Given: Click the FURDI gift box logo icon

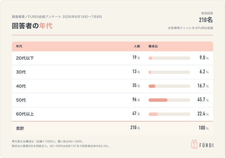Looking at the screenshot, I should (194, 144).
